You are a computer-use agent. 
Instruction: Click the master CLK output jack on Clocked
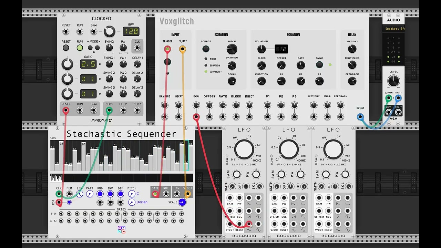(x=137, y=48)
